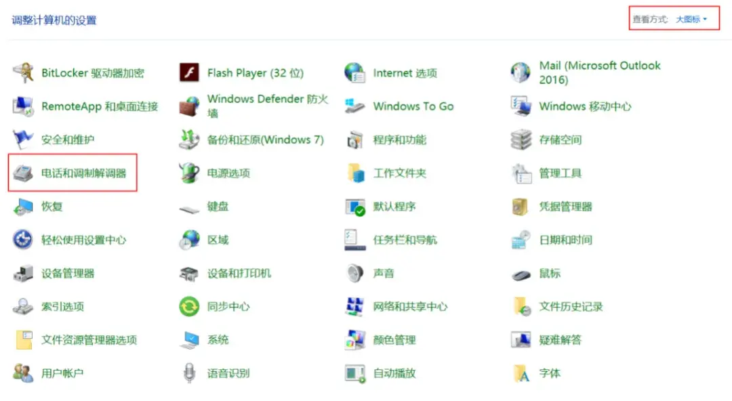Click the 索引选项 icon
Screen dimensions: 732x401
click(x=23, y=307)
